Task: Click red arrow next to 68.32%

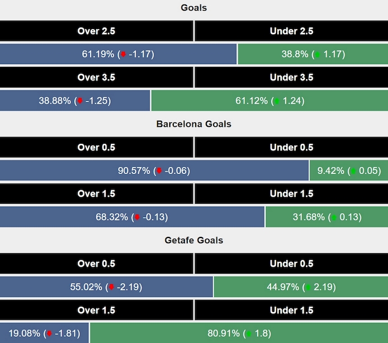Action: pos(137,217)
